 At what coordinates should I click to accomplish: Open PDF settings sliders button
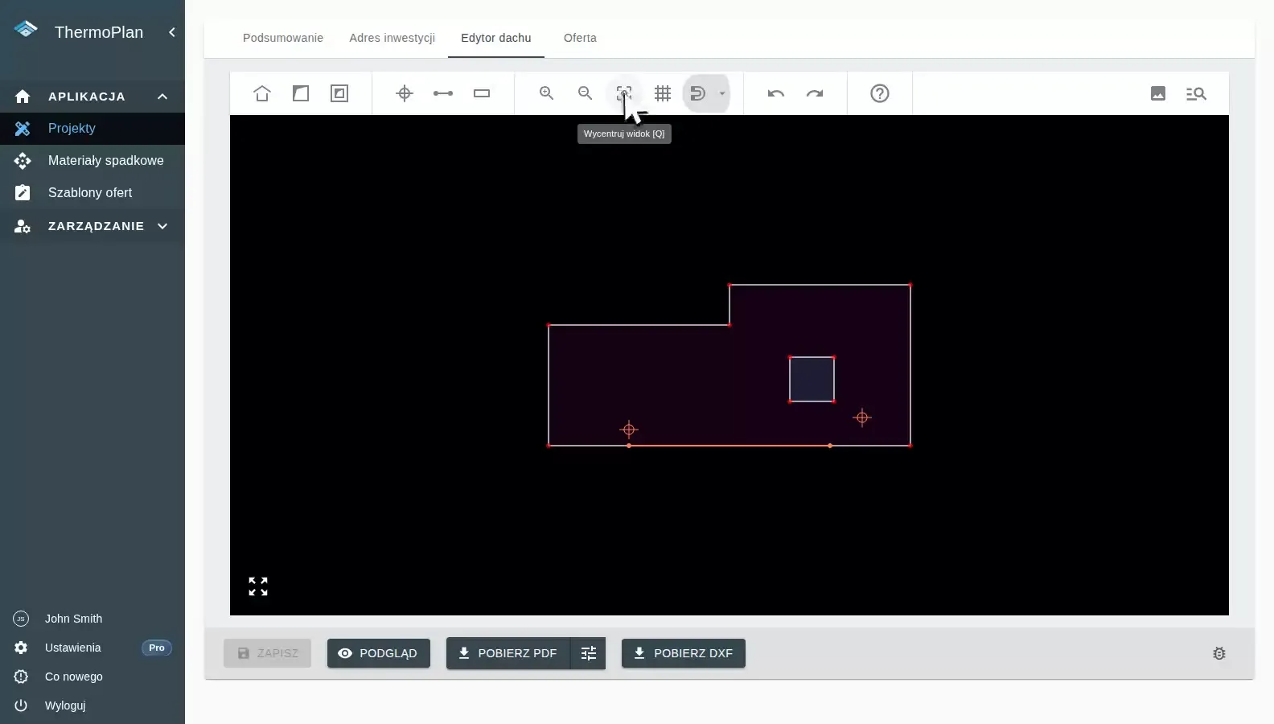(589, 653)
